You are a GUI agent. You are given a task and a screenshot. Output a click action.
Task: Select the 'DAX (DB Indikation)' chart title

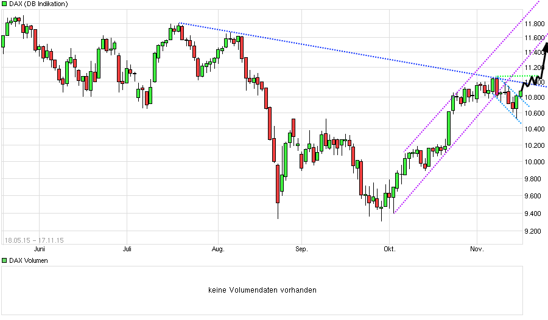coord(38,4)
